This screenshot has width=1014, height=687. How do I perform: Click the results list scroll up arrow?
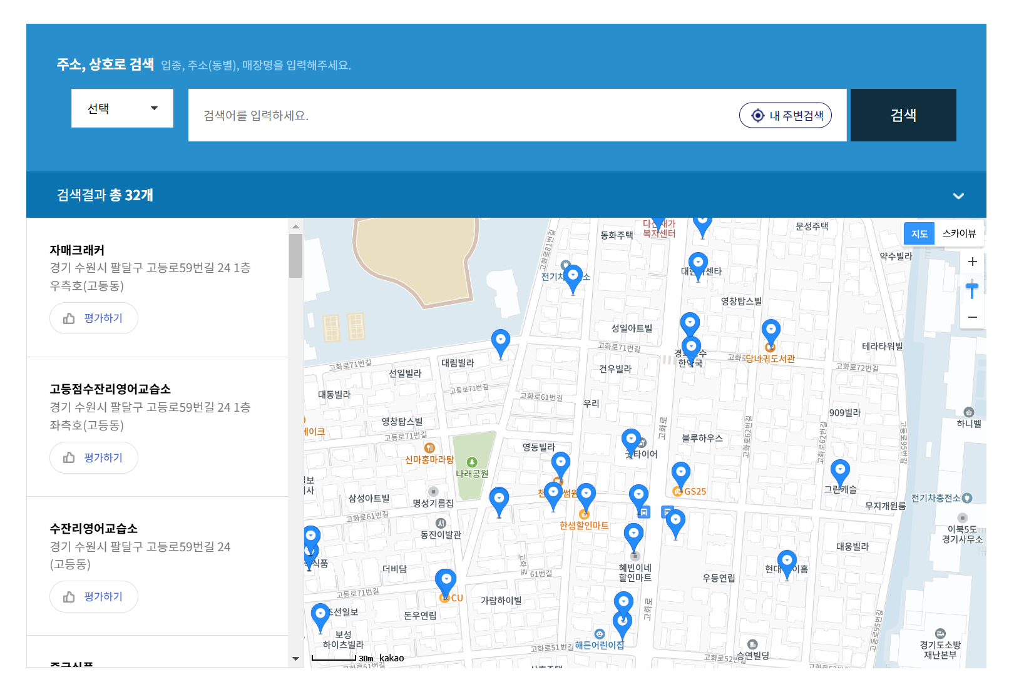point(295,226)
